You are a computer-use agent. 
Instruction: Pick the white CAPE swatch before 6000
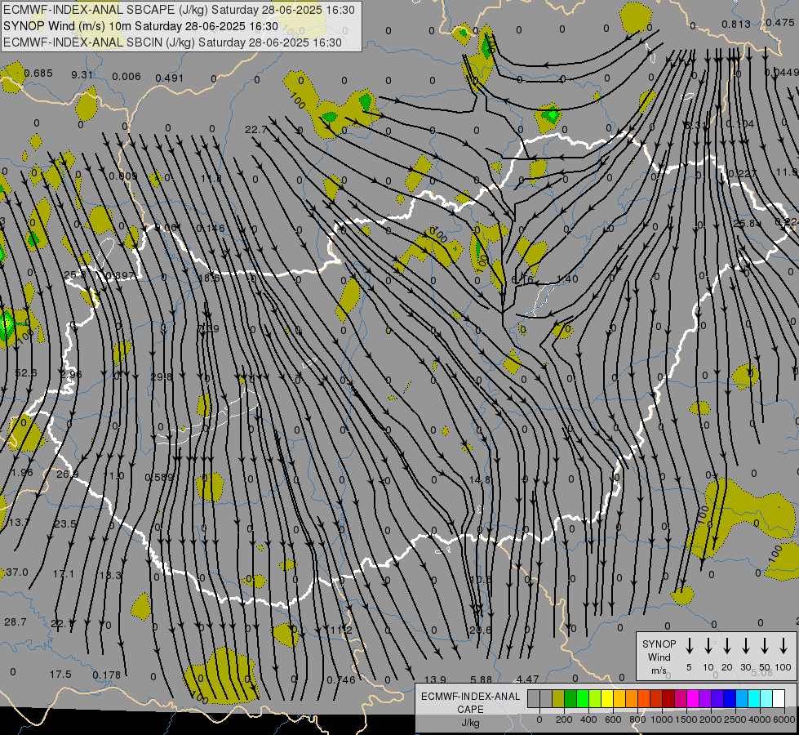pos(778,699)
